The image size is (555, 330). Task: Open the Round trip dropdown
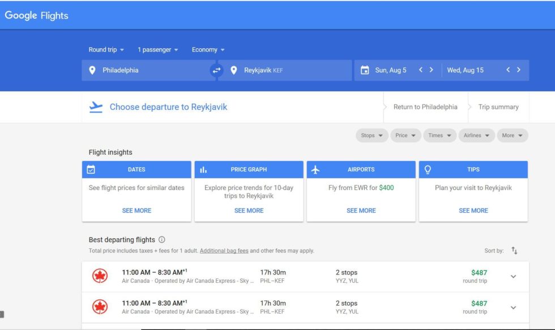106,50
